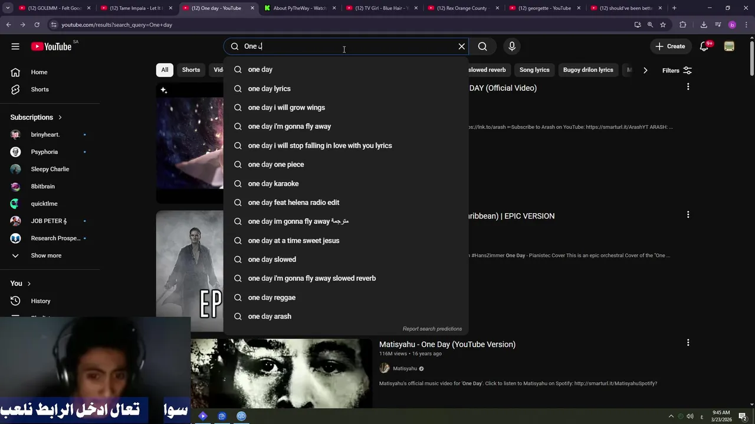Viewport: 755px width, 424px height.
Task: Open the notifications bell
Action: click(704, 47)
